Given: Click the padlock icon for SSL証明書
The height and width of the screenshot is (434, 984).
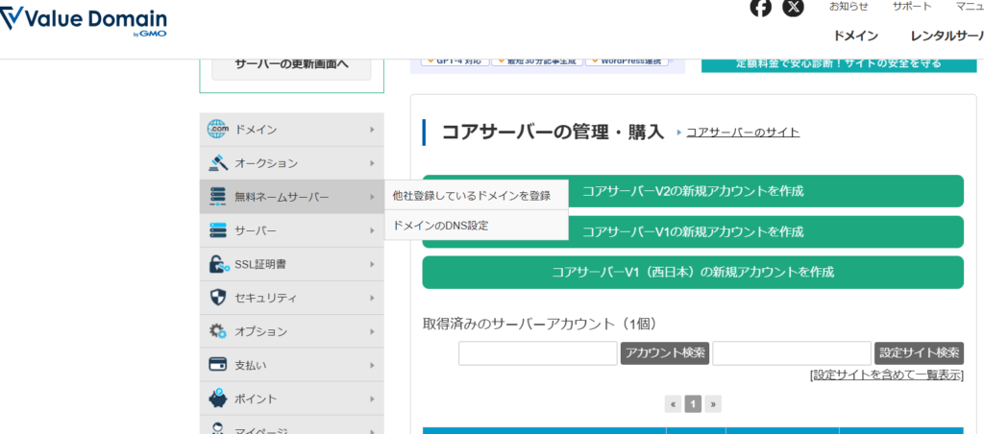Looking at the screenshot, I should [218, 264].
